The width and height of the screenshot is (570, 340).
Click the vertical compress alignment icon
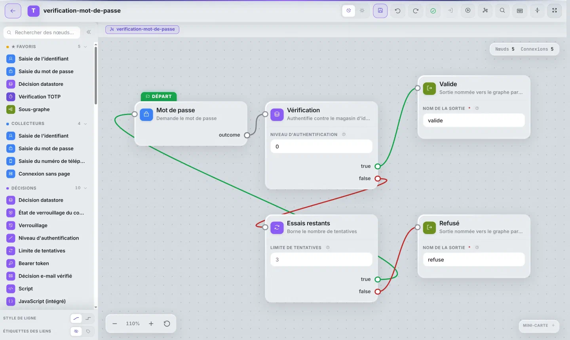tap(537, 11)
